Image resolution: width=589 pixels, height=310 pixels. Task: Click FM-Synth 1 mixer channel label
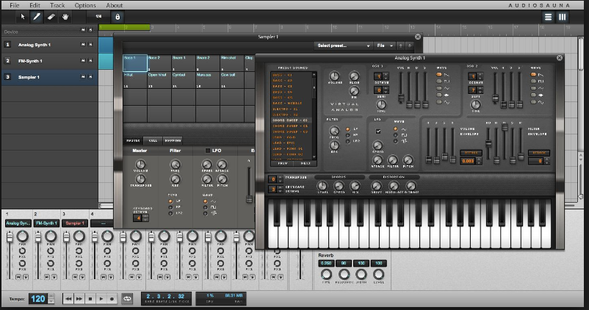46,223
